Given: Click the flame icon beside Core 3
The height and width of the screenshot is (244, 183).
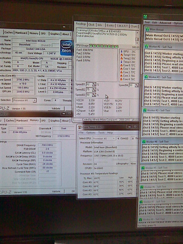Looking at the screenshot, I should [x=121, y=76].
